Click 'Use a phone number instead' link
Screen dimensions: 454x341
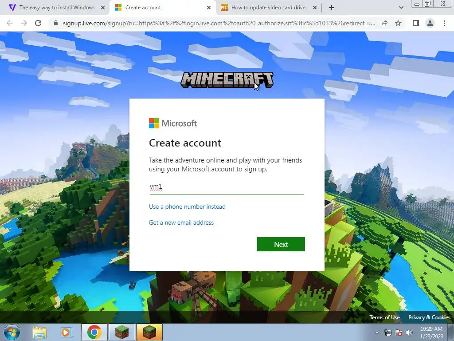[x=187, y=206]
